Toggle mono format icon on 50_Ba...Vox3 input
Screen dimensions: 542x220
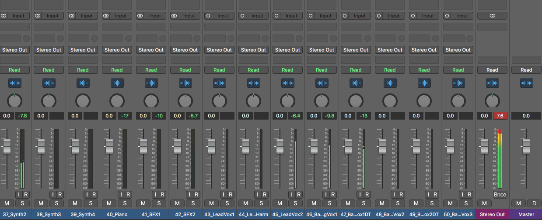(x=447, y=16)
